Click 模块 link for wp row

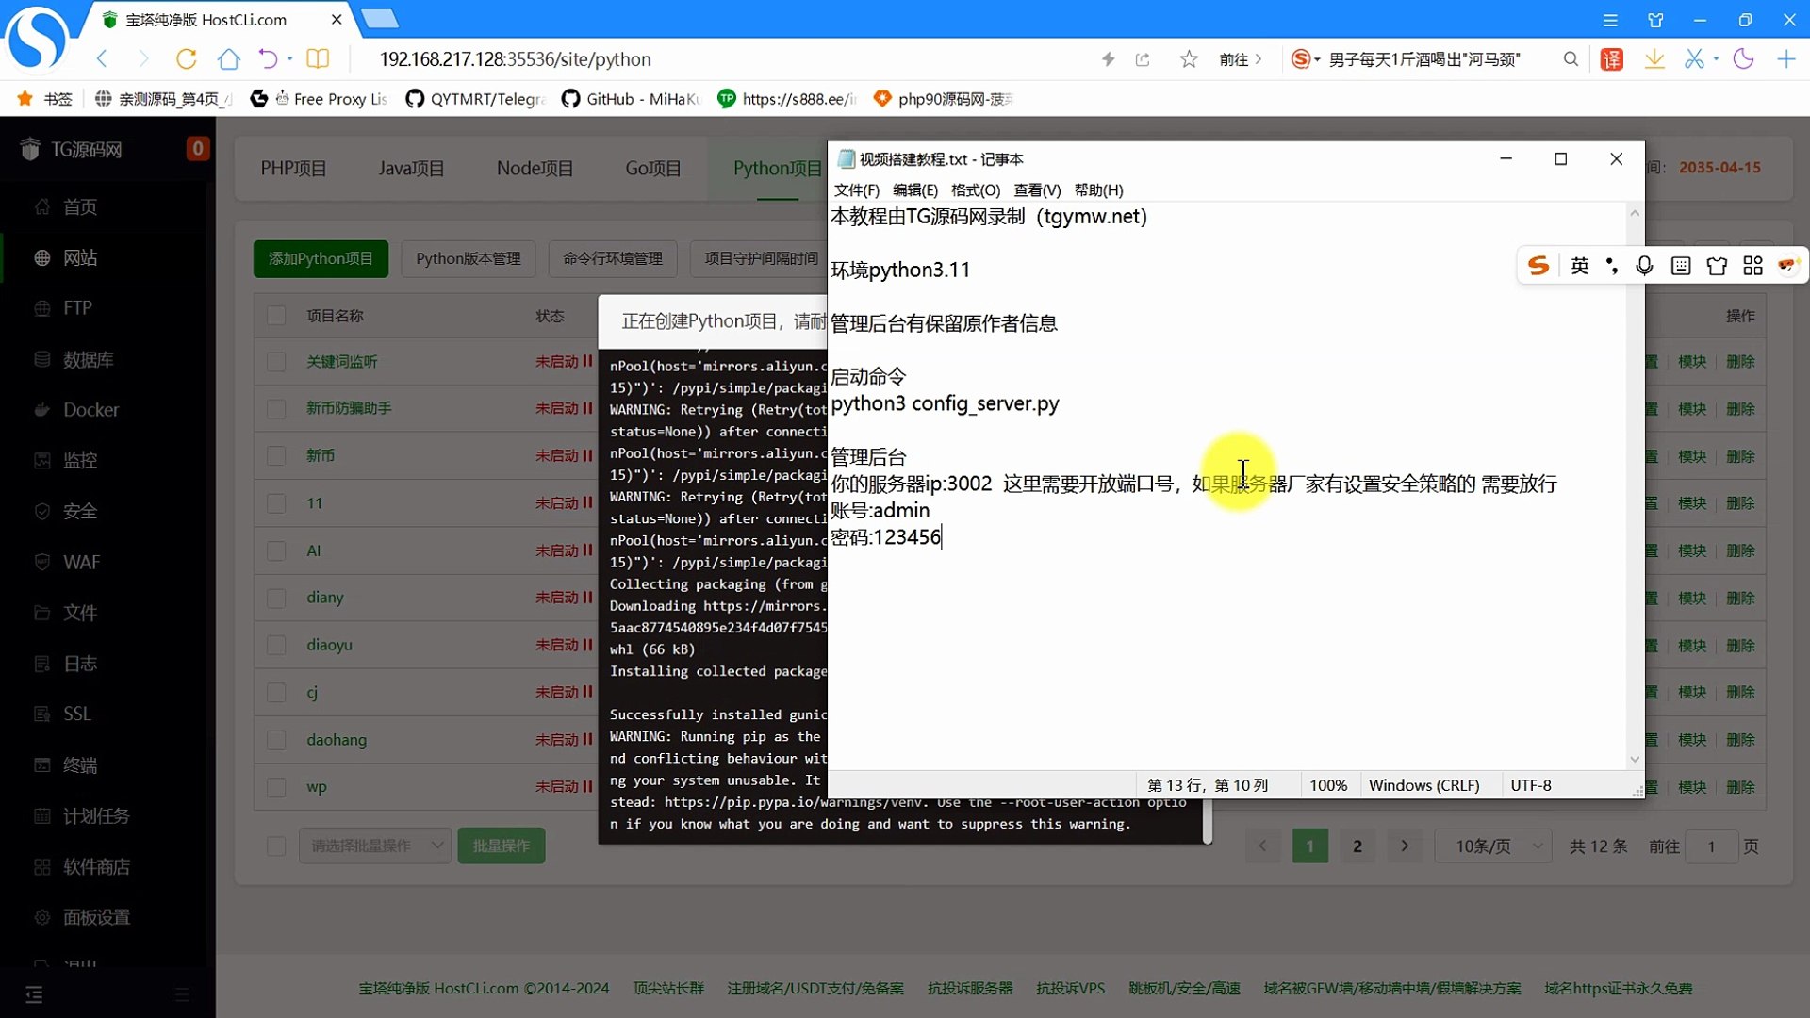pos(1692,787)
